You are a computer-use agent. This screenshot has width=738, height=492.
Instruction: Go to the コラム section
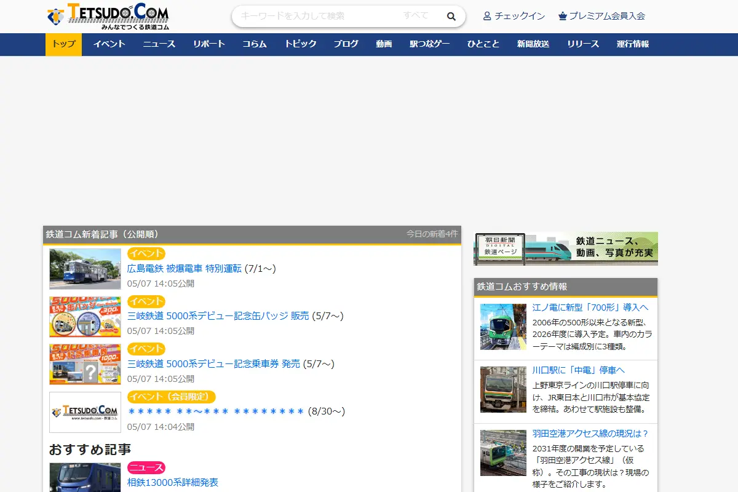(x=255, y=44)
